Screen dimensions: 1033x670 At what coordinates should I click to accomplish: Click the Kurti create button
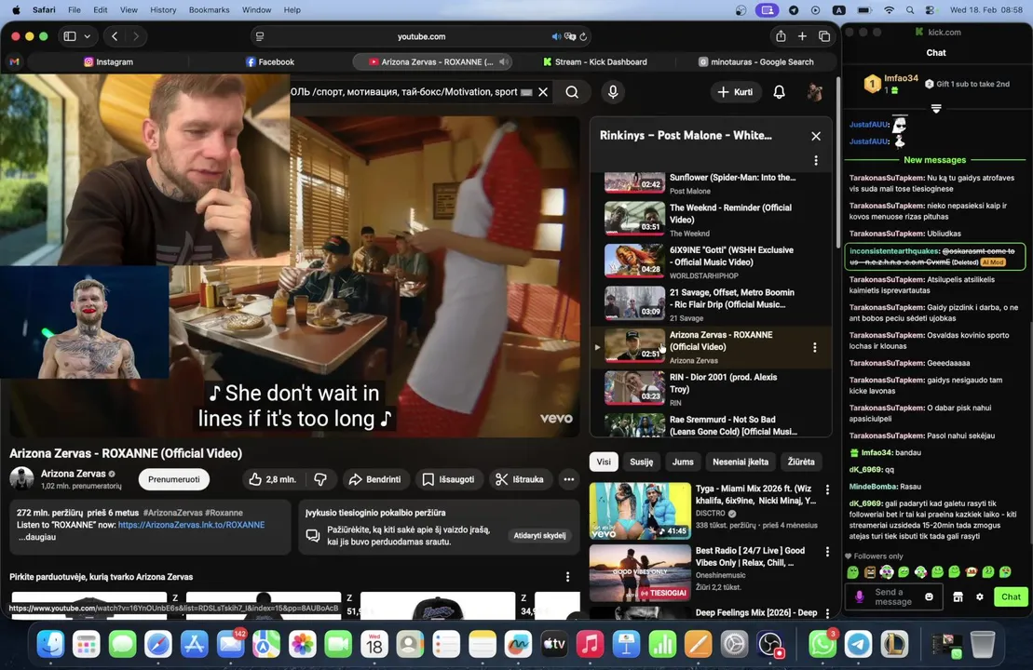(x=736, y=92)
